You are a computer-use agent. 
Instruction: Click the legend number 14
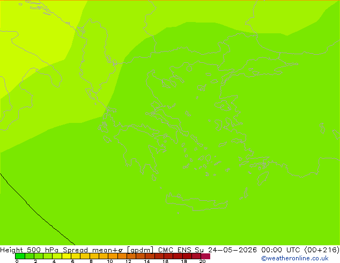[x=147, y=261]
